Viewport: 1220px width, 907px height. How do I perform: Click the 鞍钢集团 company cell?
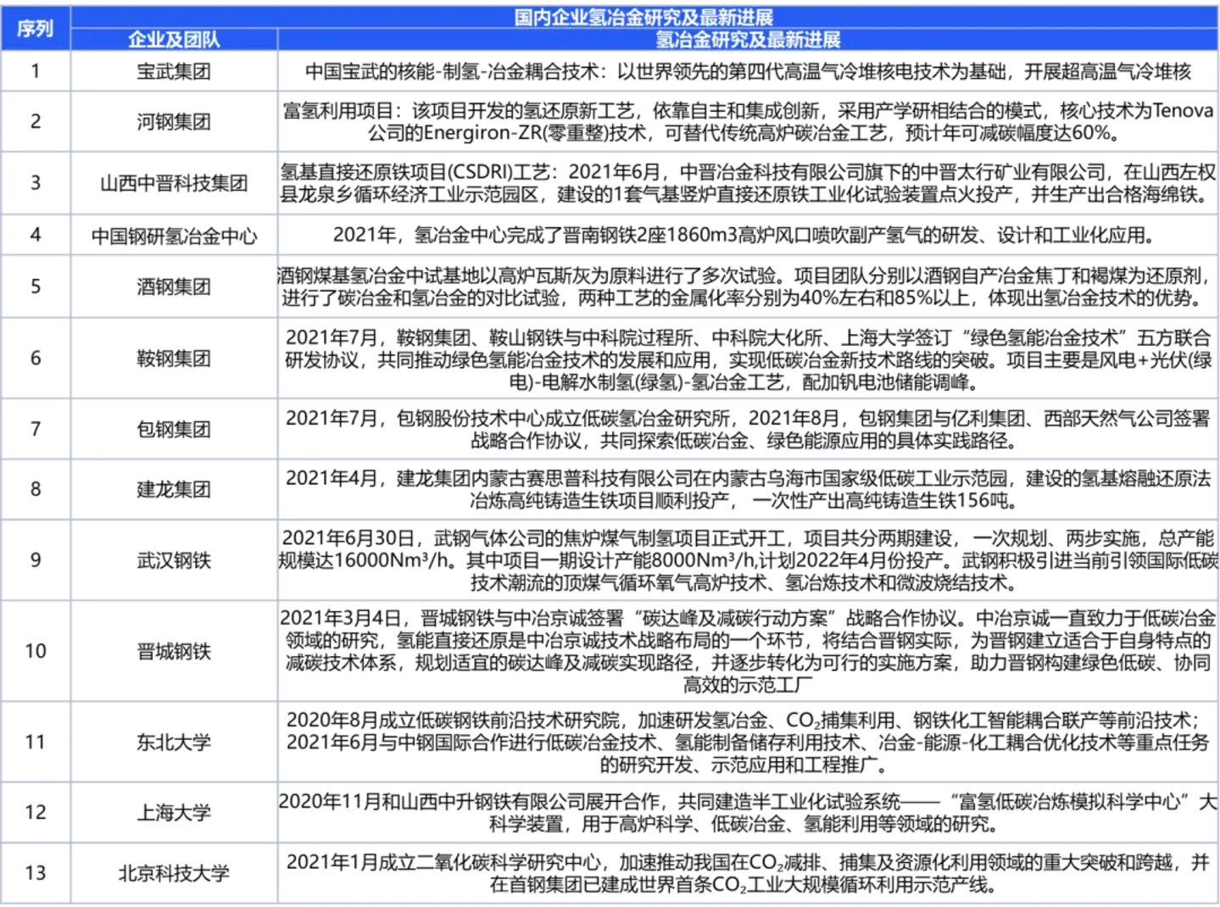click(174, 359)
